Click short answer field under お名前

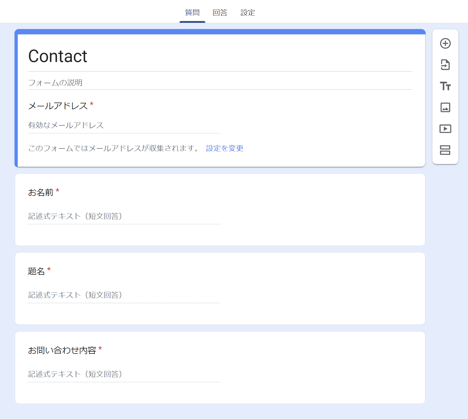point(124,216)
